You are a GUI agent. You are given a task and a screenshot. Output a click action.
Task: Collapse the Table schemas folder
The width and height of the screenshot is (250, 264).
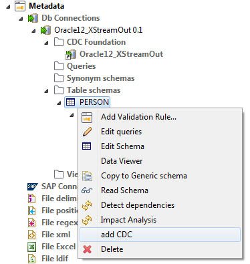46,91
